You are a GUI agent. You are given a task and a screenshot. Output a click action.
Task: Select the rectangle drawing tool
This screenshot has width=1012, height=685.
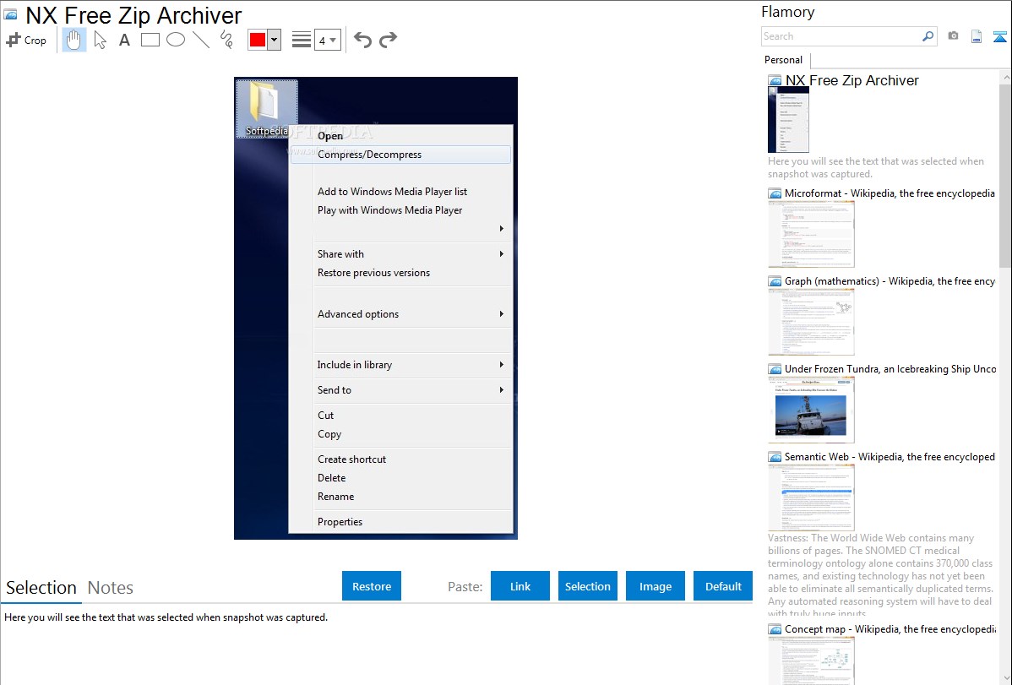pos(150,40)
